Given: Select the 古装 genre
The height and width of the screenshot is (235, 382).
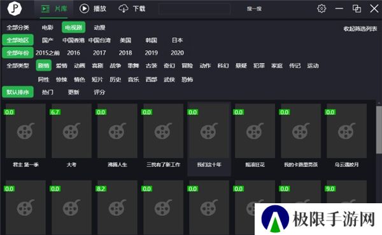Looking at the screenshot, I should tap(152, 65).
